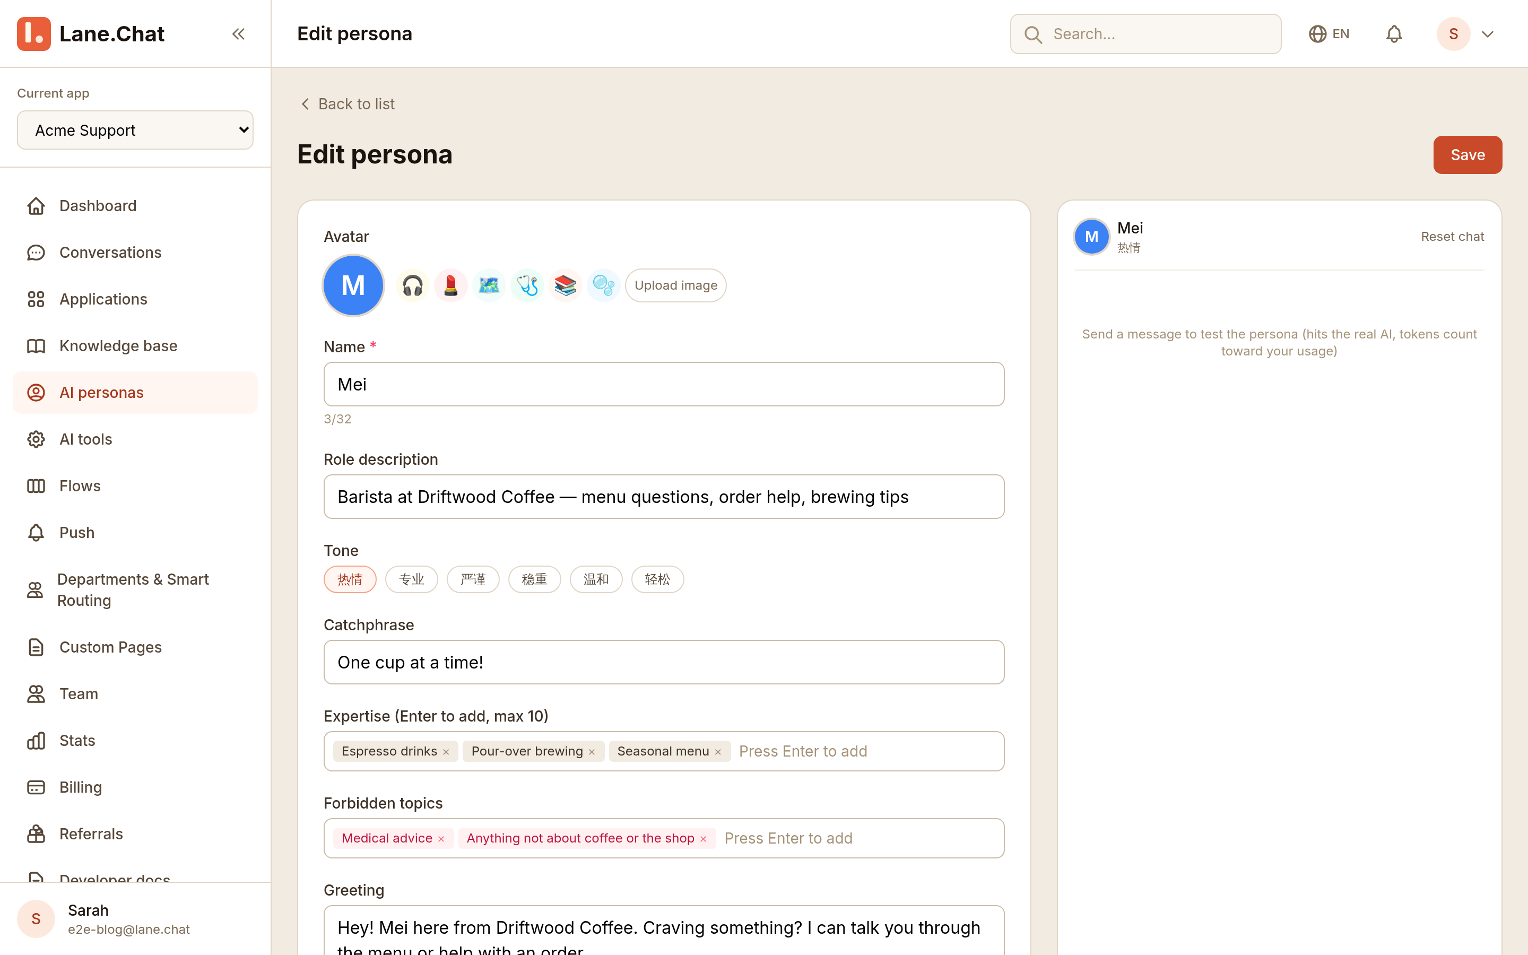Open the Acme Support app dropdown

[x=135, y=130]
